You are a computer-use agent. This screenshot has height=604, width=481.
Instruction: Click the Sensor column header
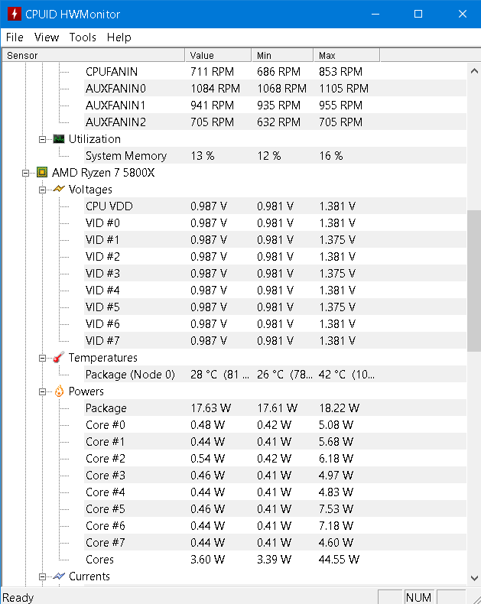pyautogui.click(x=93, y=56)
